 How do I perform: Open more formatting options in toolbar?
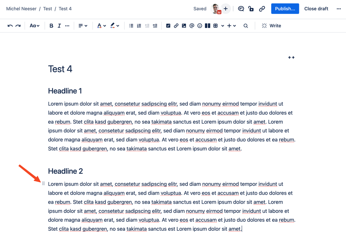67,26
